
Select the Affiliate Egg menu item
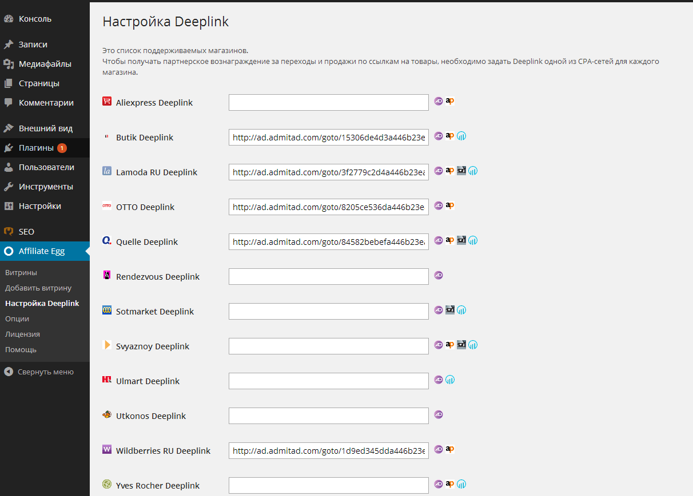(45, 251)
